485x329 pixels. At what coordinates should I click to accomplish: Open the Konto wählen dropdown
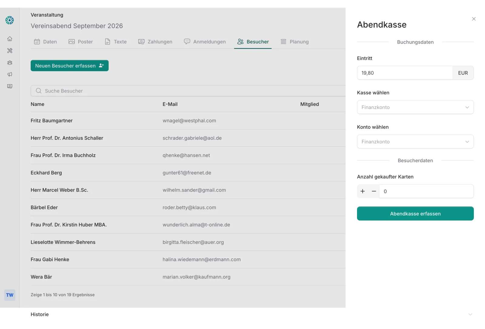coord(415,141)
